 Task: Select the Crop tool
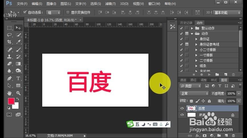(9, 42)
